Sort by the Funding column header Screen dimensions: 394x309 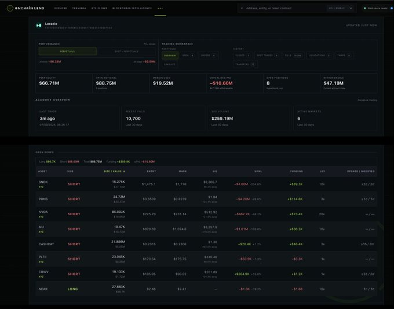point(297,171)
